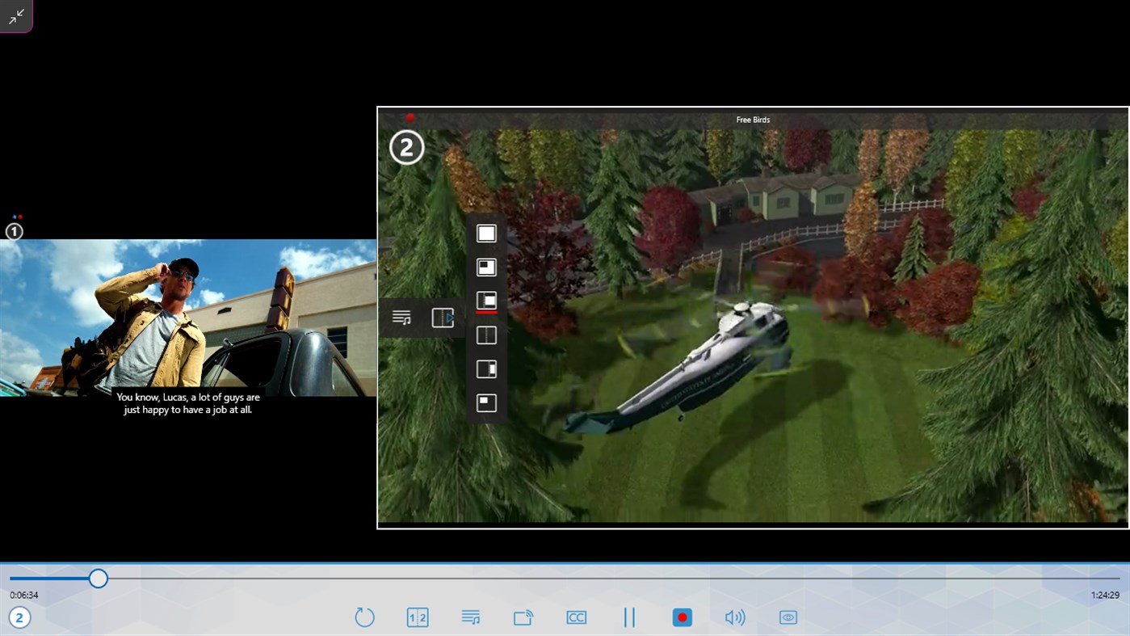1130x636 pixels.
Task: Select the equal split layout option
Action: [x=486, y=334]
